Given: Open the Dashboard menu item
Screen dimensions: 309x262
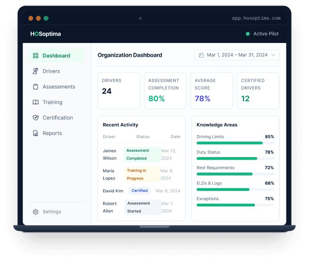Looking at the screenshot, I should [x=57, y=56].
